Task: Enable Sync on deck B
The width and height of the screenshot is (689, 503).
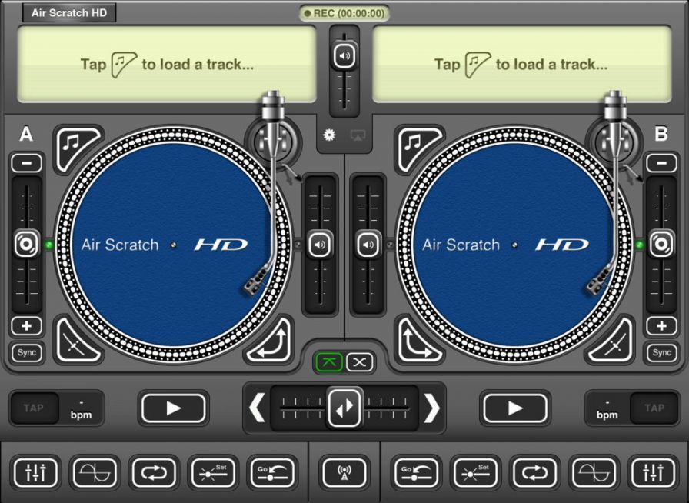Action: 661,352
